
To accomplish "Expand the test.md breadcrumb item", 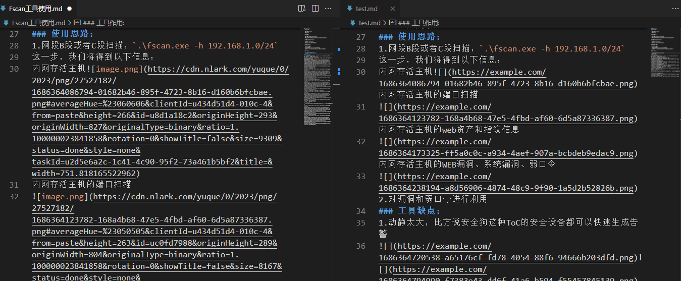I will click(369, 23).
